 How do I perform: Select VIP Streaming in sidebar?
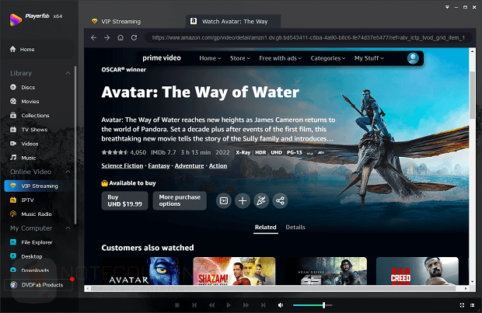click(38, 186)
